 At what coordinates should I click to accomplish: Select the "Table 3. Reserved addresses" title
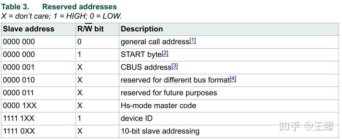pos(59,7)
